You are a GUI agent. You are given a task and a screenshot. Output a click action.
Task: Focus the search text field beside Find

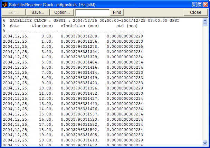pyautogui.click(x=92, y=12)
